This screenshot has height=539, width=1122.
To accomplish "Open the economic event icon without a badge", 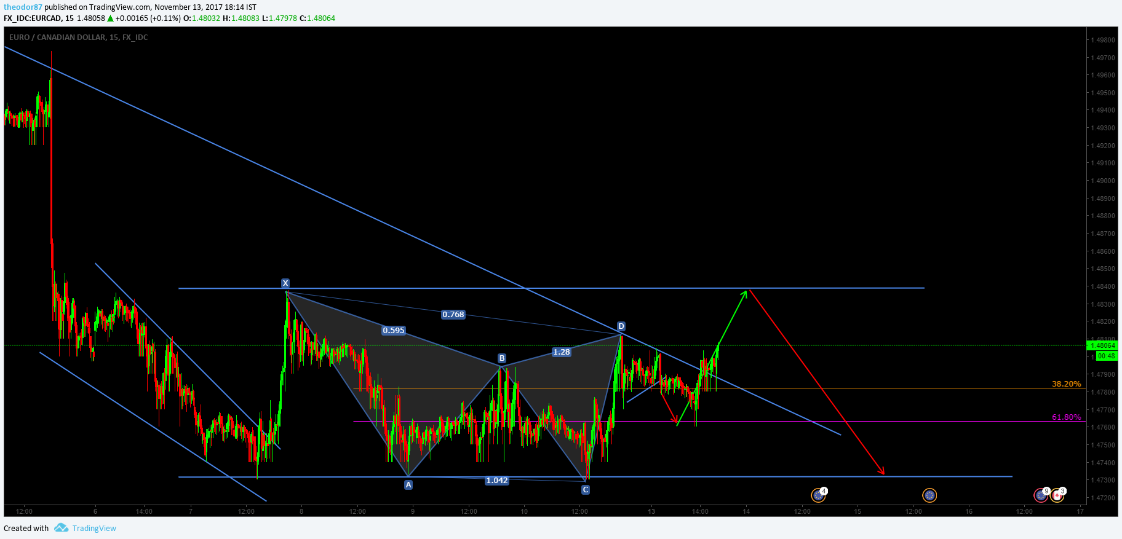I will click(929, 495).
